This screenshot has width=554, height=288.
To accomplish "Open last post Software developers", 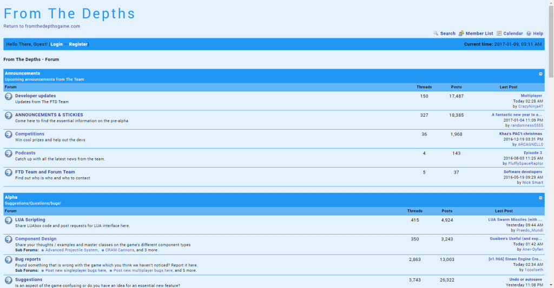I will (523, 172).
